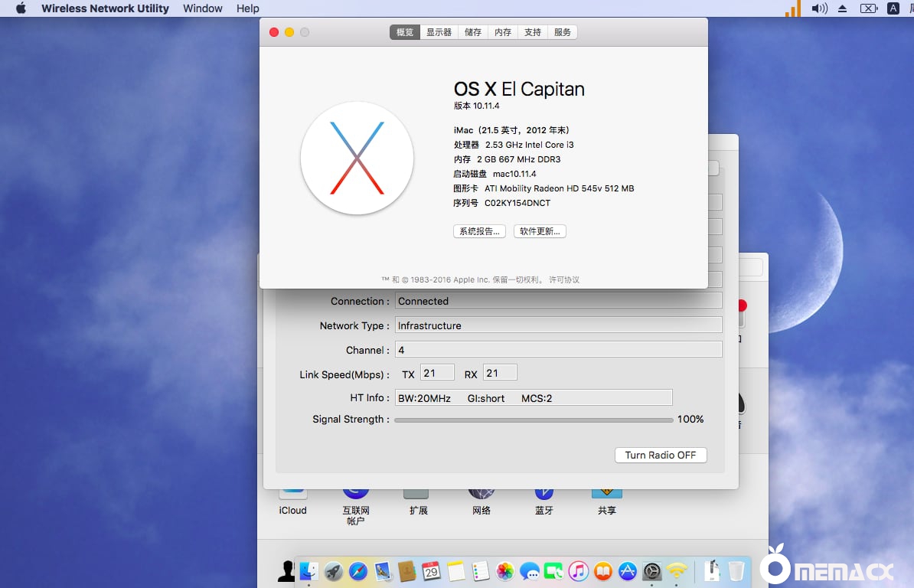This screenshot has height=588, width=914.
Task: Open the yellow Wi-Fi utility in the Dock
Action: click(x=677, y=570)
